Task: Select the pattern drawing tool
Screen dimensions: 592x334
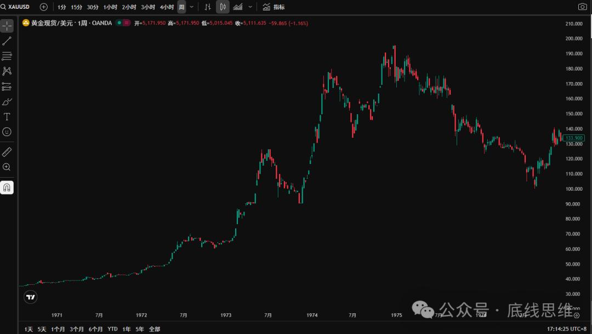Action: [7, 71]
